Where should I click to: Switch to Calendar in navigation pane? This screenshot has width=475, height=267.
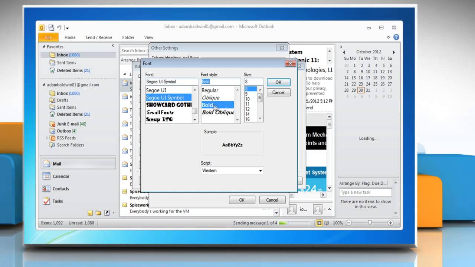coord(78,177)
